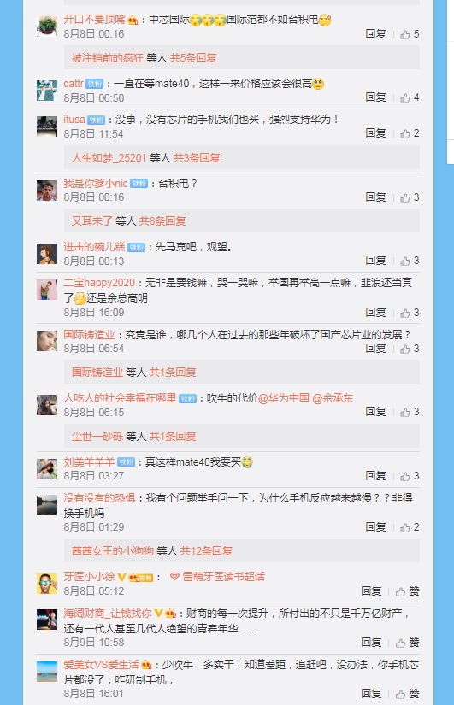
Task: Reply to 二宝happy2020's comment
Action: (x=375, y=313)
